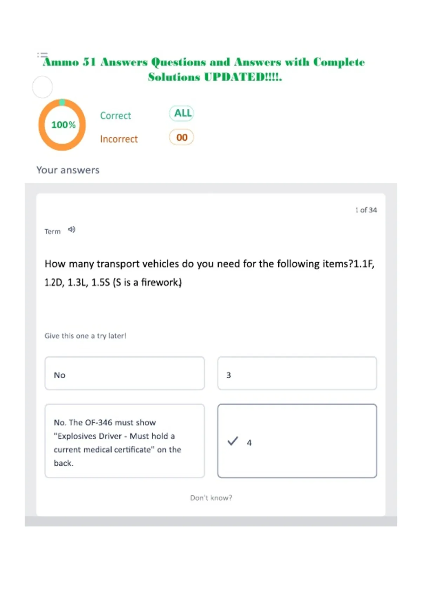Click the ALL correct count badge

(182, 113)
